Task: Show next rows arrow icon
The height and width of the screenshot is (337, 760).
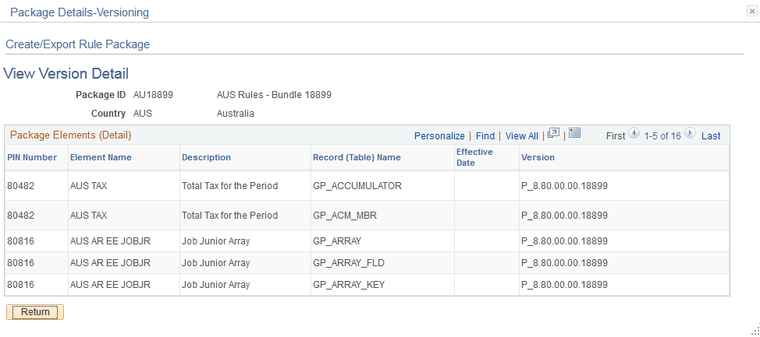Action: tap(691, 133)
